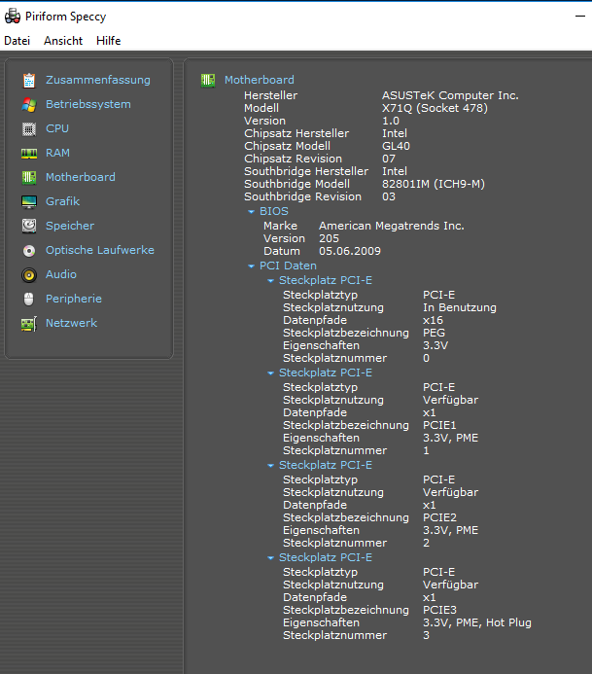Screen dimensions: 592x674
Task: Click the BIOS section label
Action: pos(274,211)
